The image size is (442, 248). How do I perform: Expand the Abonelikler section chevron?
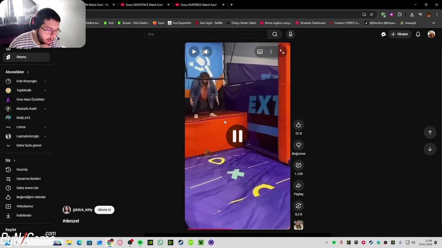point(28,72)
